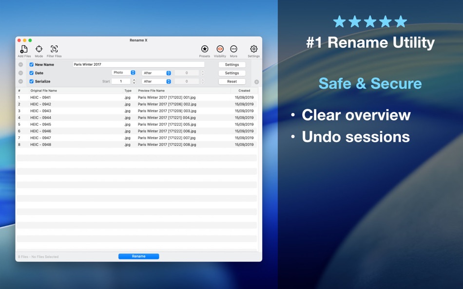This screenshot has width=463, height=289.
Task: Open the Add Files toolbar icon
Action: coord(24,49)
